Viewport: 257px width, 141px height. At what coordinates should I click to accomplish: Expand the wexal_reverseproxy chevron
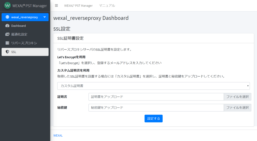pos(45,17)
